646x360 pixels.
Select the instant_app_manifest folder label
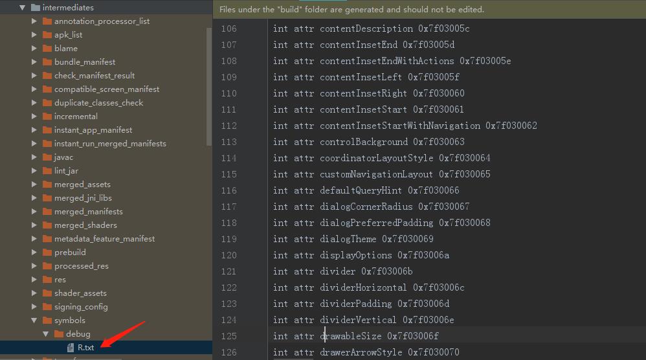pos(93,129)
